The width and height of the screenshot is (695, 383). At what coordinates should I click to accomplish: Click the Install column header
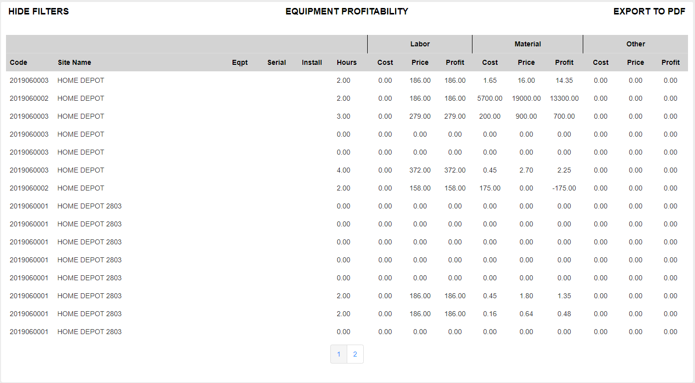pyautogui.click(x=312, y=62)
